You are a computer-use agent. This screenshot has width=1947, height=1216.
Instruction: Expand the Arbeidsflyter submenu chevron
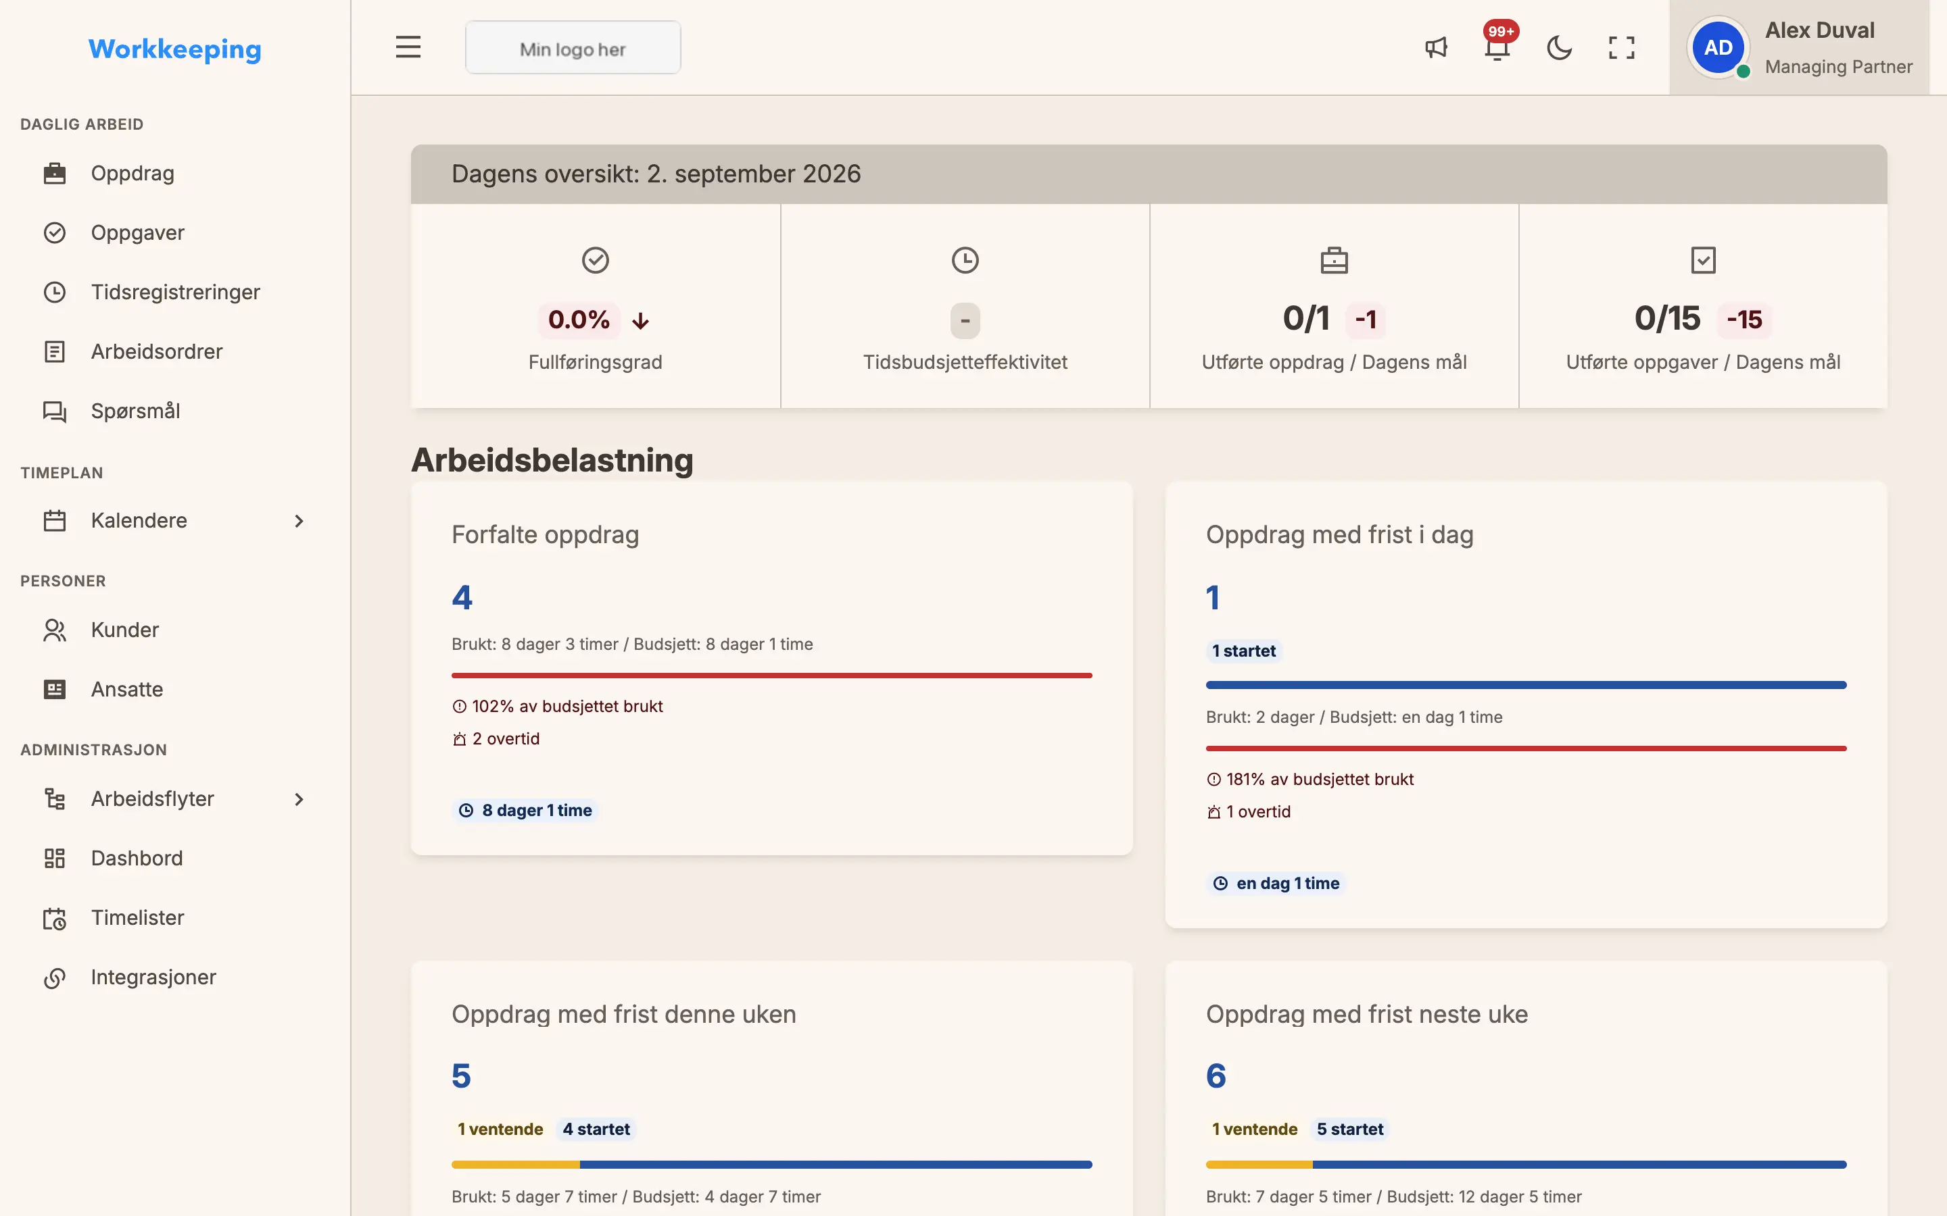click(x=299, y=799)
